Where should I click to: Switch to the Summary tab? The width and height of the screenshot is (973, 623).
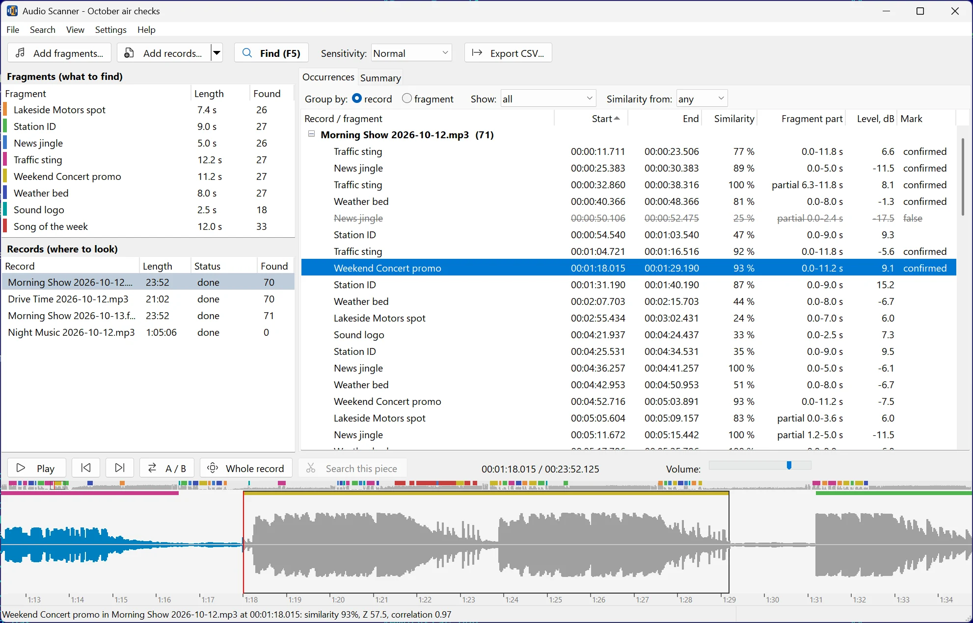(380, 77)
